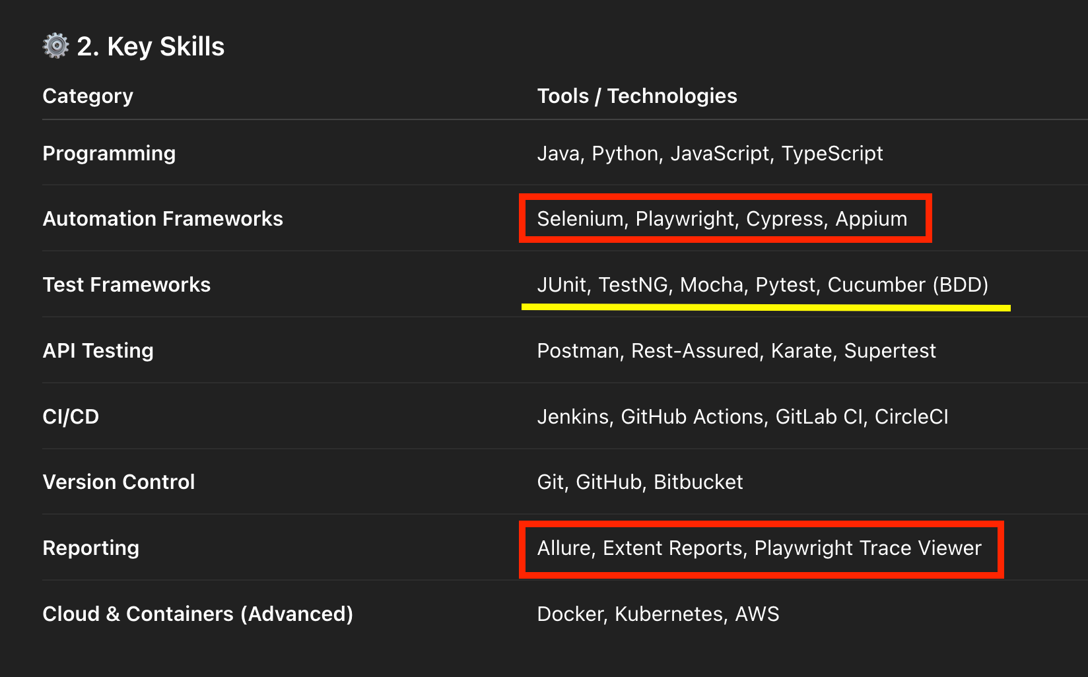Image resolution: width=1088 pixels, height=677 pixels.
Task: Select the Automation Frameworks label
Action: point(162,219)
